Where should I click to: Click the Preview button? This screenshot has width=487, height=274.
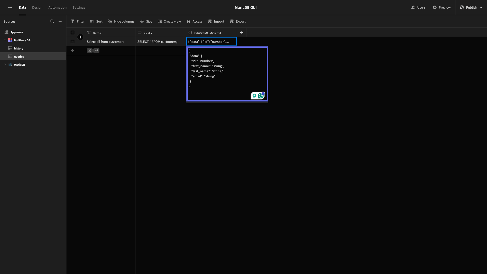point(442,7)
